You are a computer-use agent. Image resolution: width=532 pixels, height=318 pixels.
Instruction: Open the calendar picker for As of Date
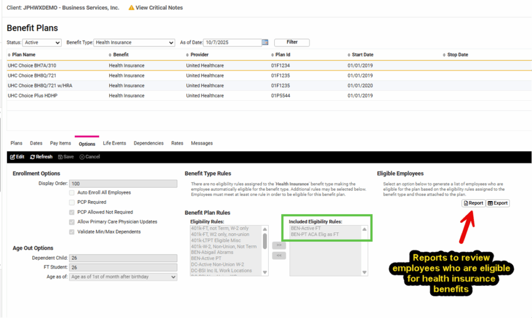point(265,43)
